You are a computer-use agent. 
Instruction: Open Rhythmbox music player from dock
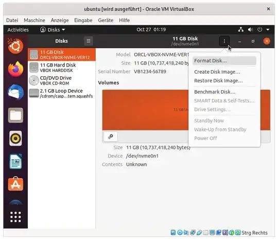click(15, 139)
